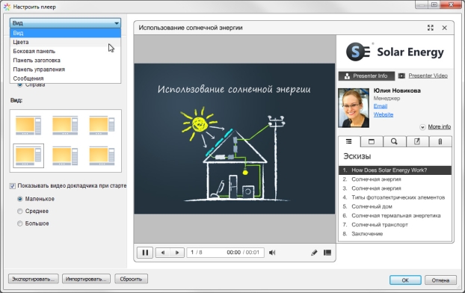
Task: Open the search tab with the magnifier icon
Action: coord(394,141)
